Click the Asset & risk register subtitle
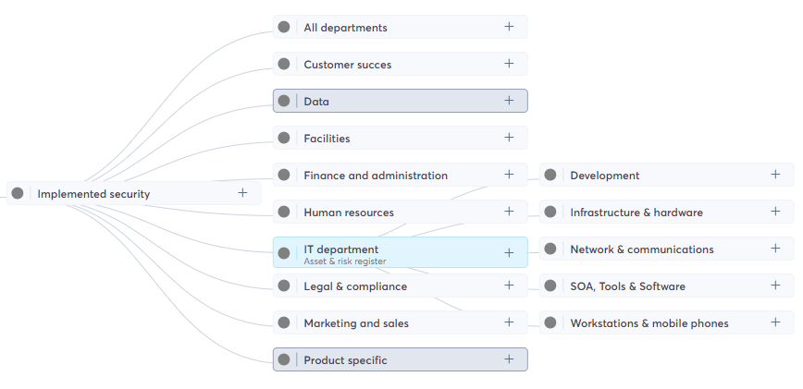 pos(344,261)
